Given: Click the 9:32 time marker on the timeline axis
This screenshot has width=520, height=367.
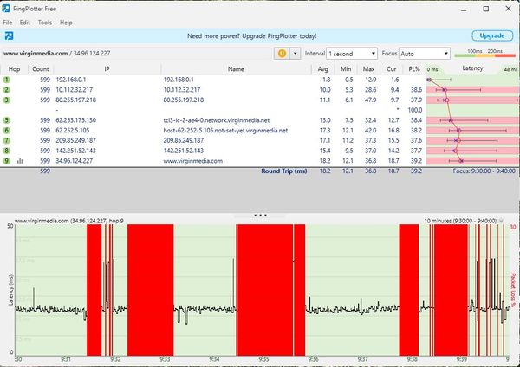Looking at the screenshot, I should (x=115, y=359).
